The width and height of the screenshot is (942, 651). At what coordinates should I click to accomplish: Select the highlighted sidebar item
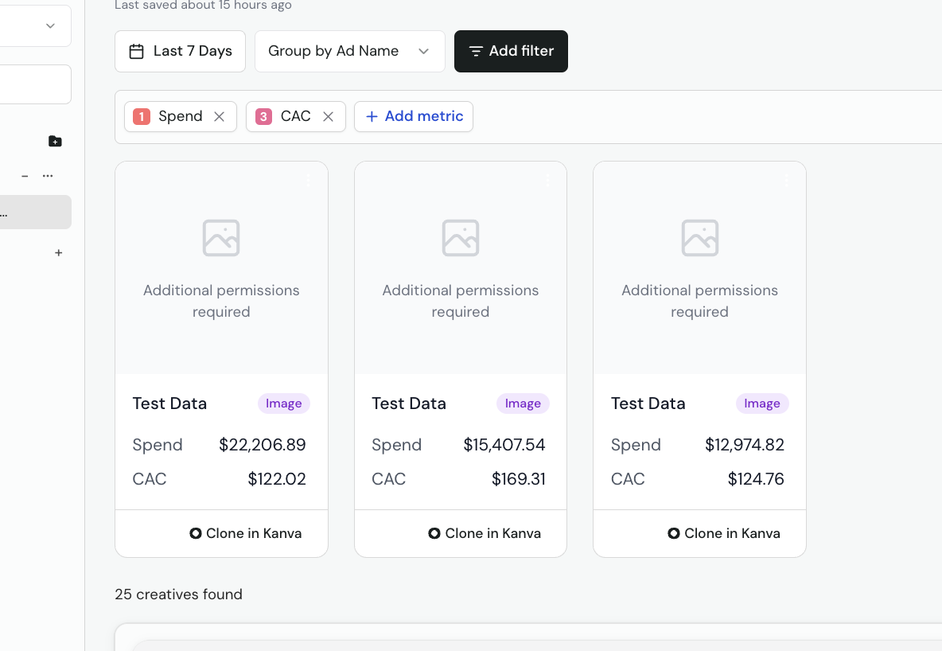coord(36,212)
